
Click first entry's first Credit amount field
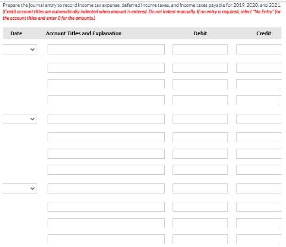(259, 49)
